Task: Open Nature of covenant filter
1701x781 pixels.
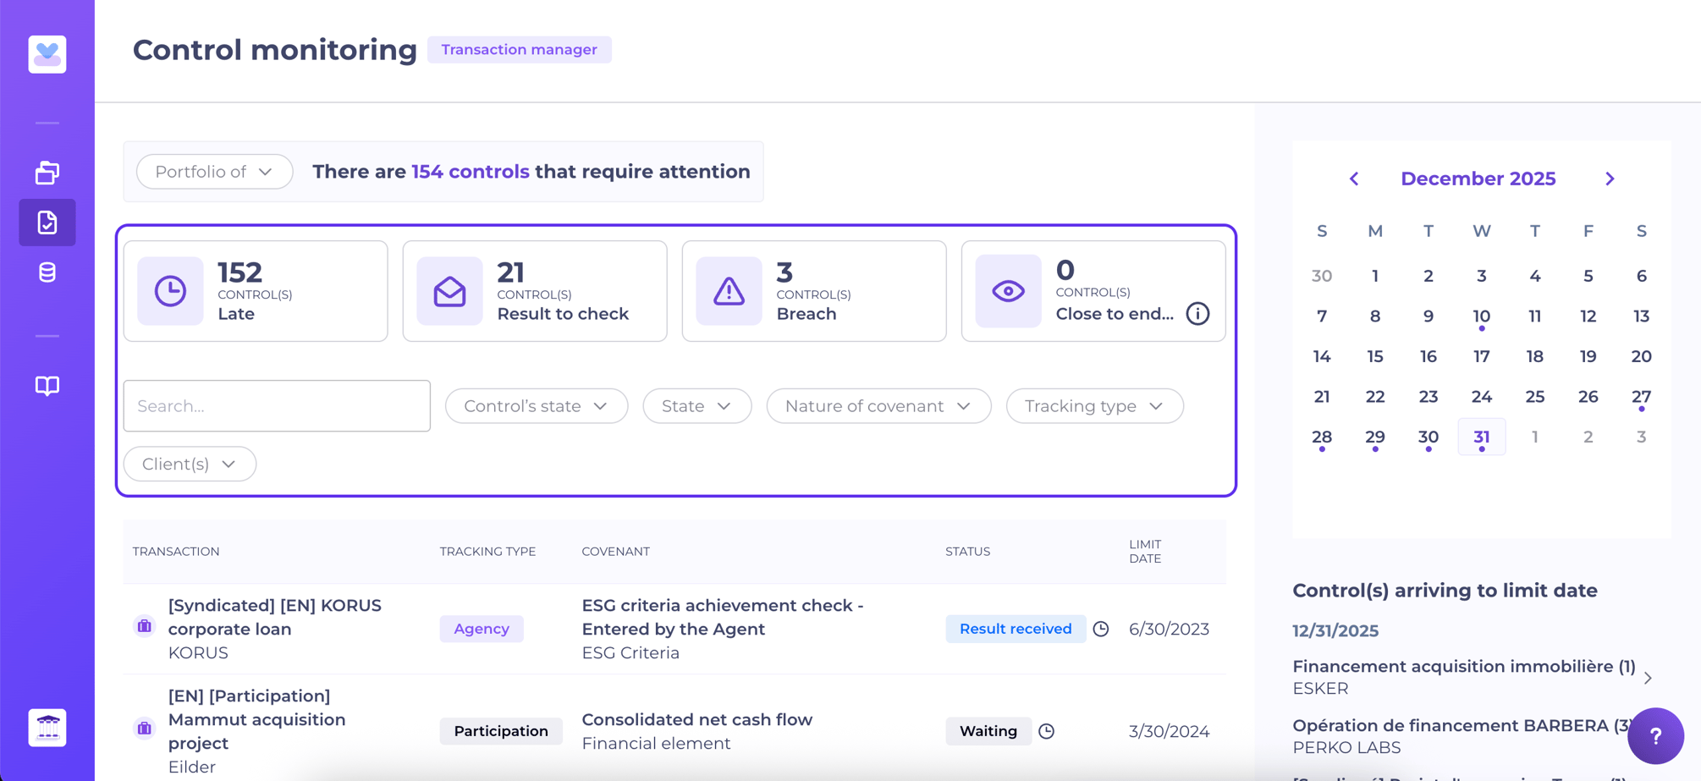Action: click(x=878, y=406)
